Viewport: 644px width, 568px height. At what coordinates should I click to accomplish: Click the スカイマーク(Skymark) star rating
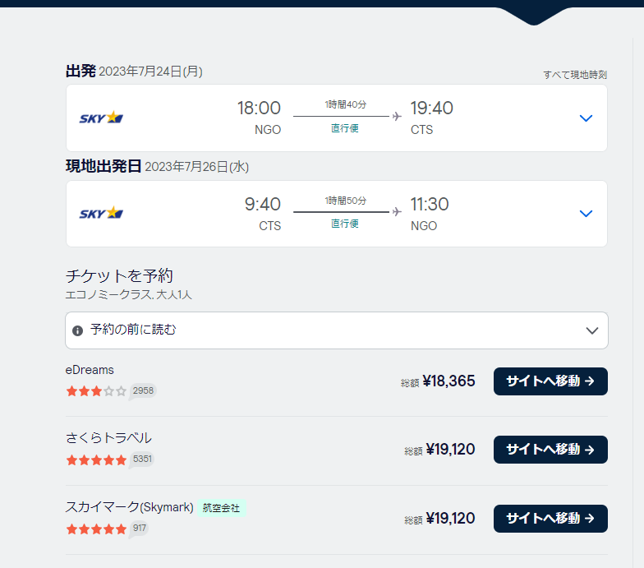96,529
